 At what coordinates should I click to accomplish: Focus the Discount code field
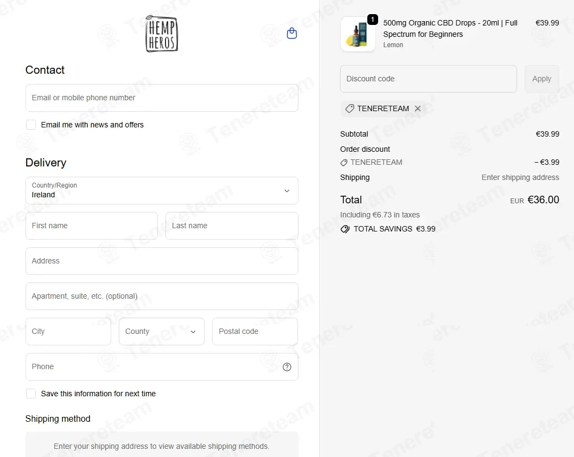tap(428, 79)
